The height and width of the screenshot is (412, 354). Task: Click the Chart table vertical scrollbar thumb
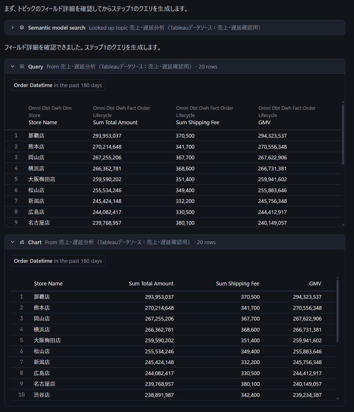tap(337, 311)
